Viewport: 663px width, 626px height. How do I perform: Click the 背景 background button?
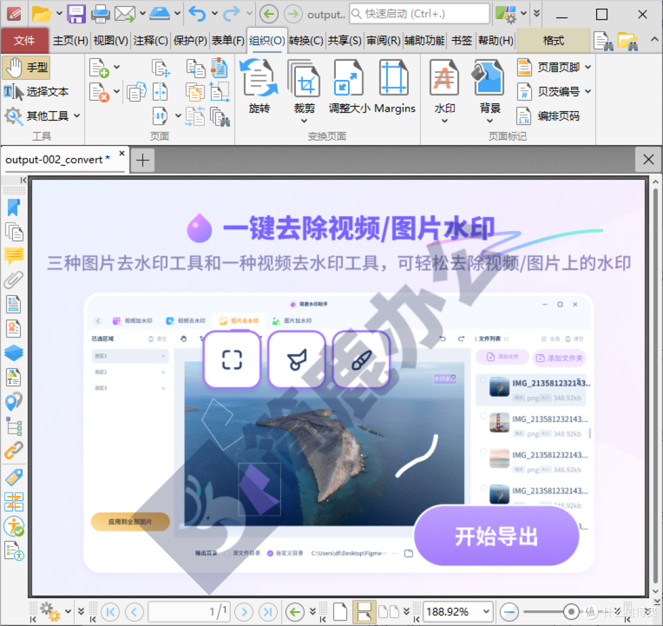click(x=490, y=87)
